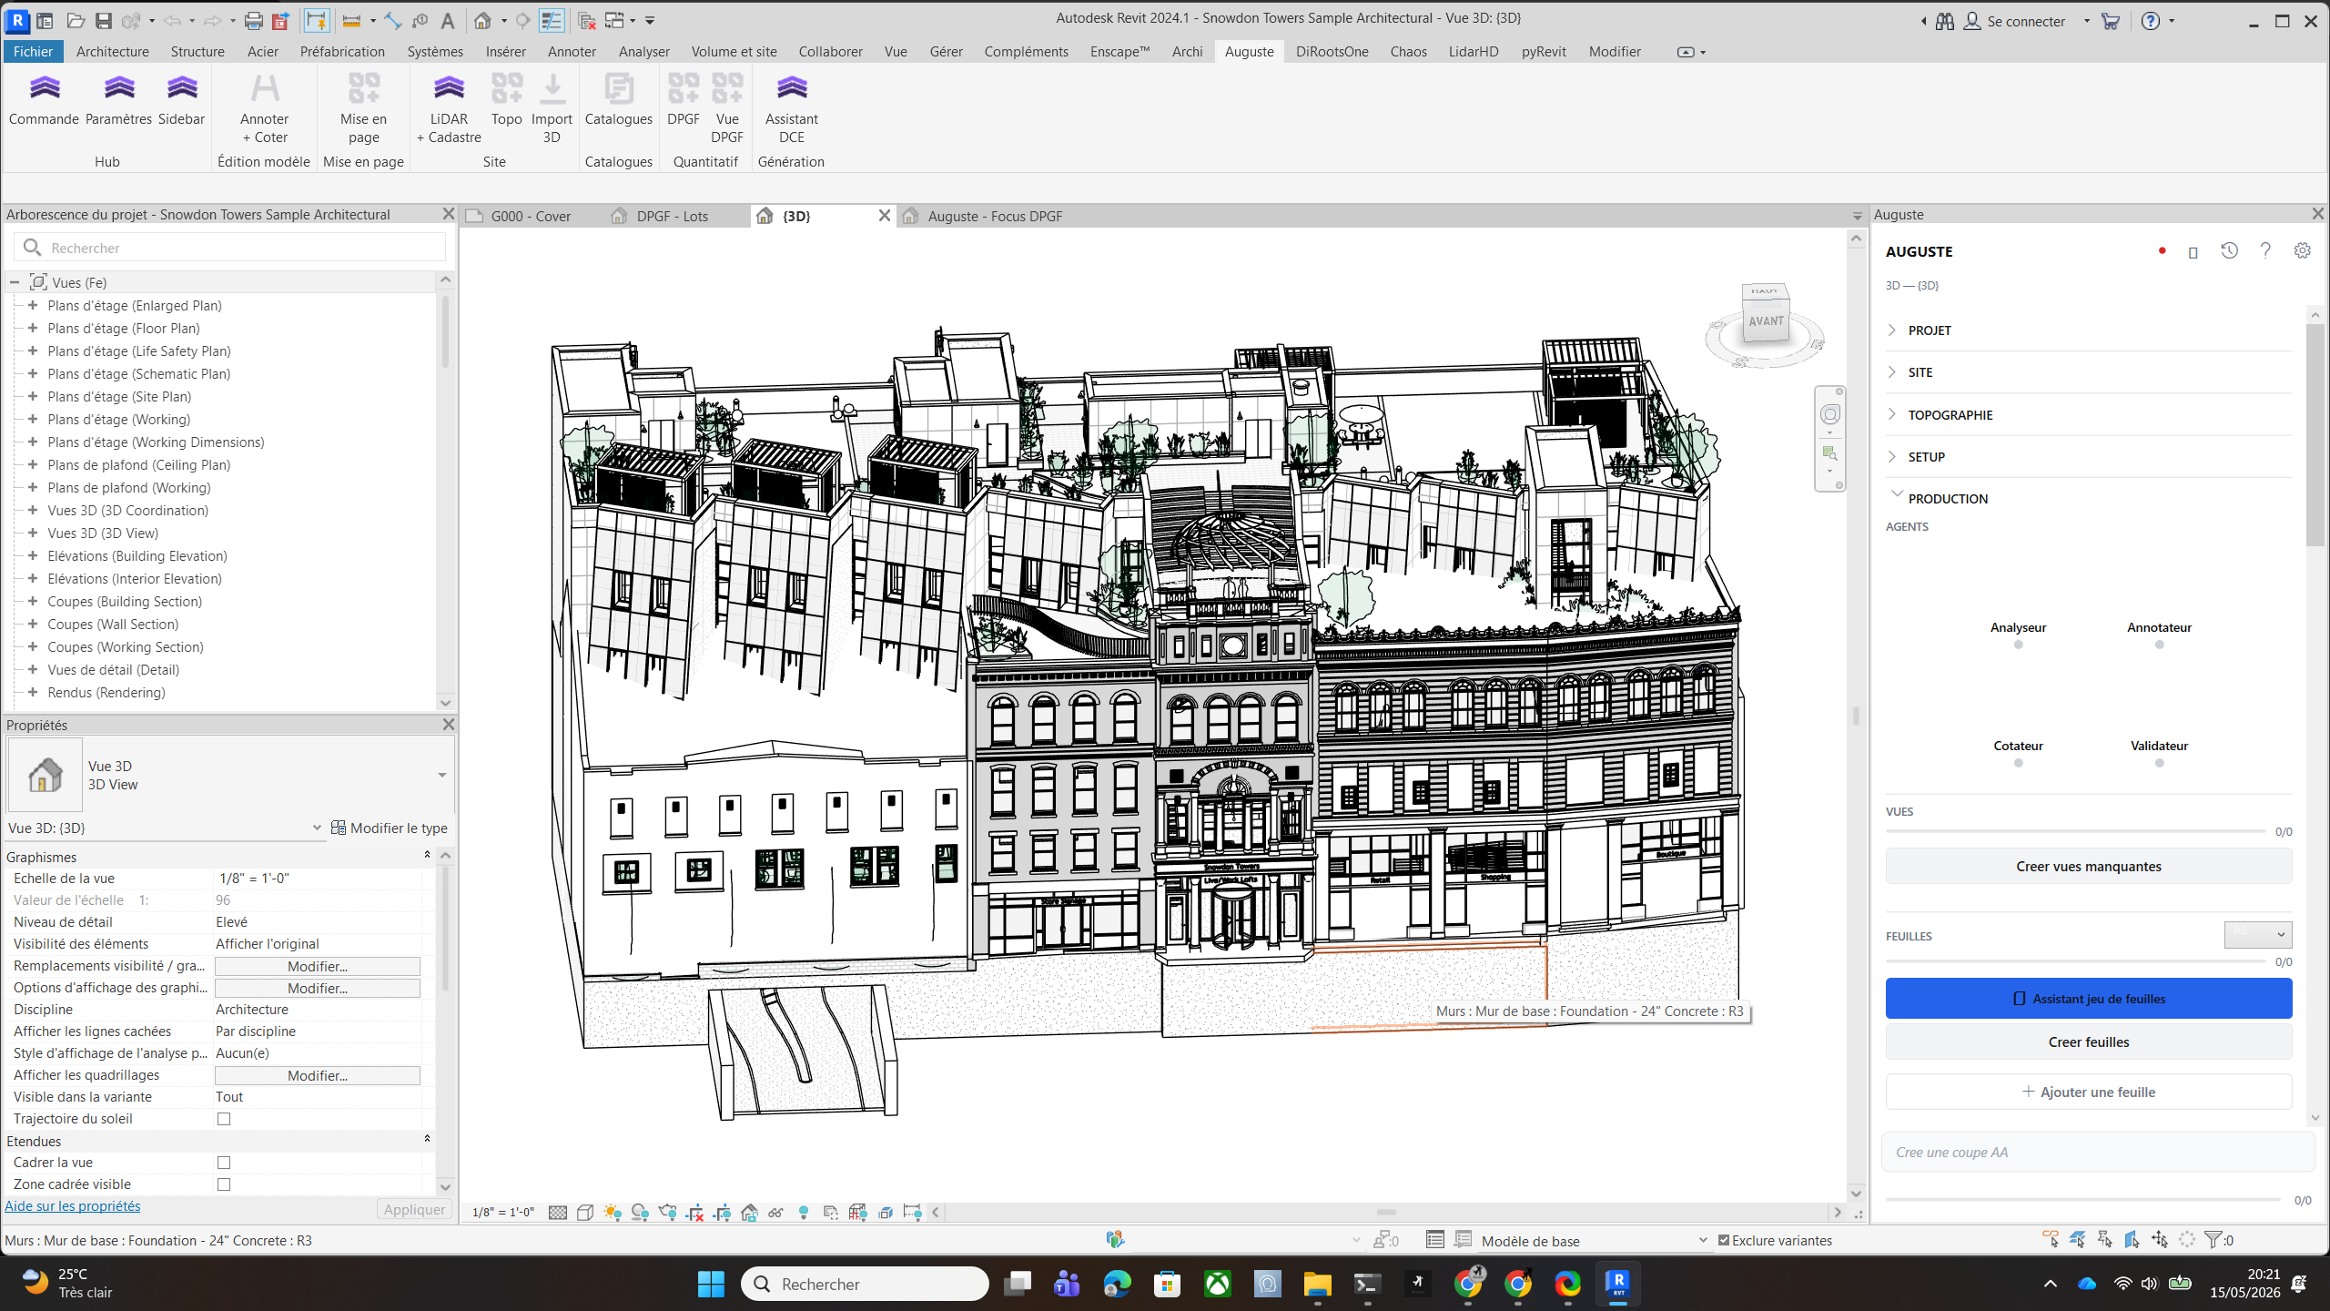The width and height of the screenshot is (2330, 1311).
Task: Switch to the DPGF - Lots view tab
Action: [x=672, y=217]
